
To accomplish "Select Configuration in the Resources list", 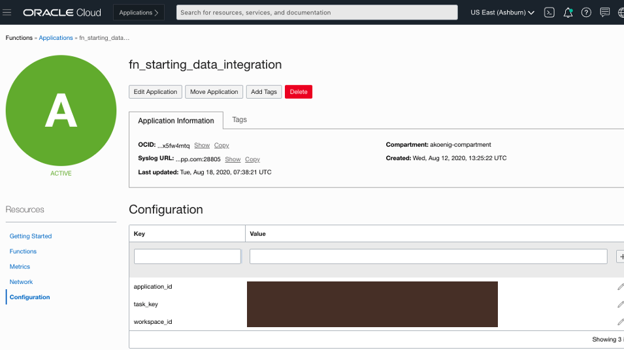I will (30, 297).
